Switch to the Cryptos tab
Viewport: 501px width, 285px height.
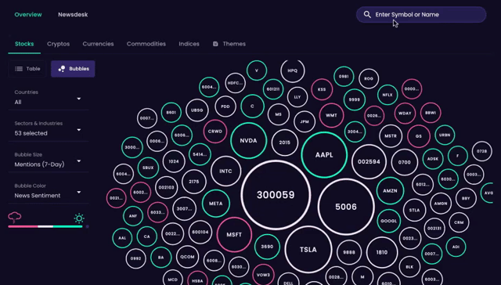click(58, 44)
